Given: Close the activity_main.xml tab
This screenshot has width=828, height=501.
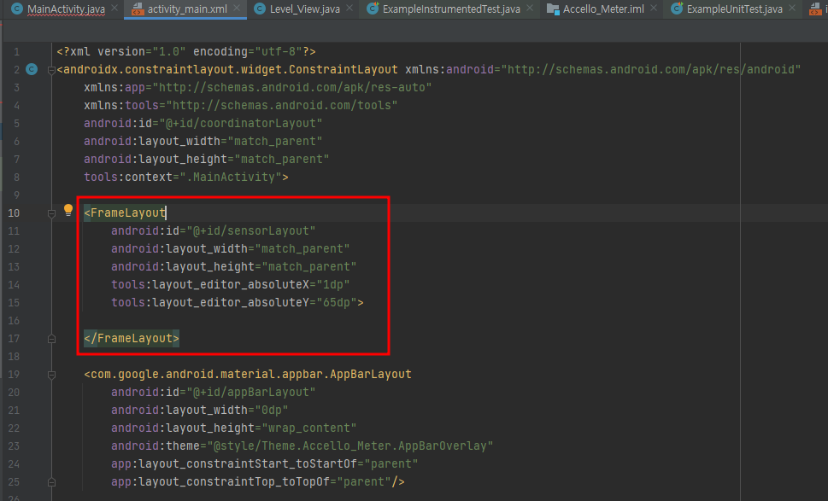Looking at the screenshot, I should [237, 9].
